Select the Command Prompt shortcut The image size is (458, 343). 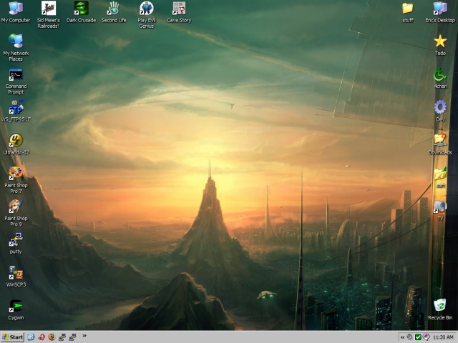(16, 81)
